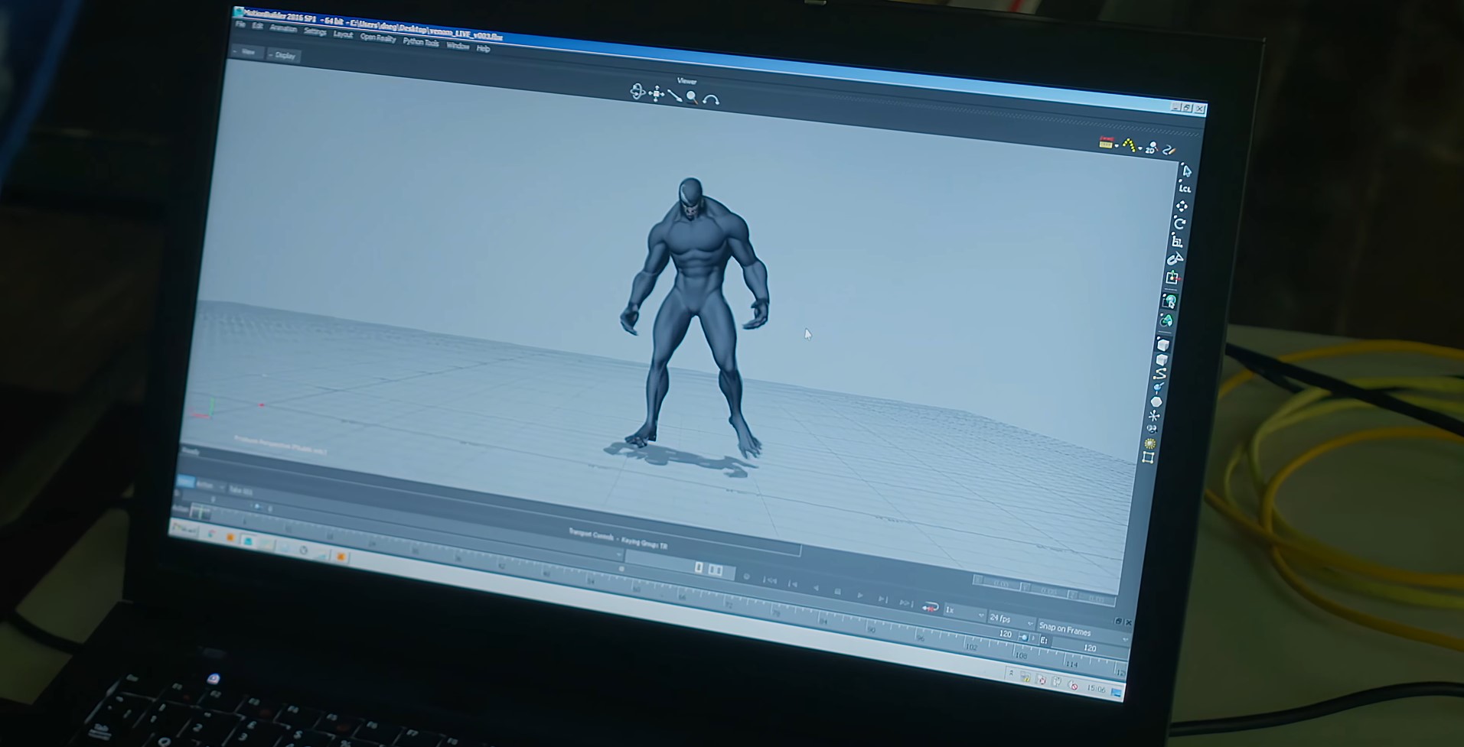Image resolution: width=1464 pixels, height=747 pixels.
Task: Toggle the loop playback button
Action: click(930, 607)
